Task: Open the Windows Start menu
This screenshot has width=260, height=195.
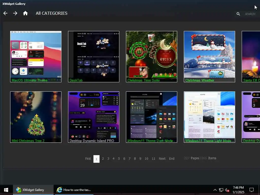Action: tap(6, 190)
